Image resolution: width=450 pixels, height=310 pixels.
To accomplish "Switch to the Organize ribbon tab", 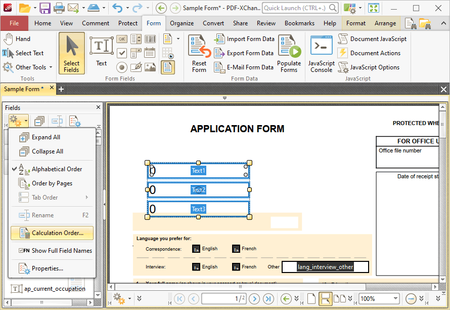I will (182, 23).
